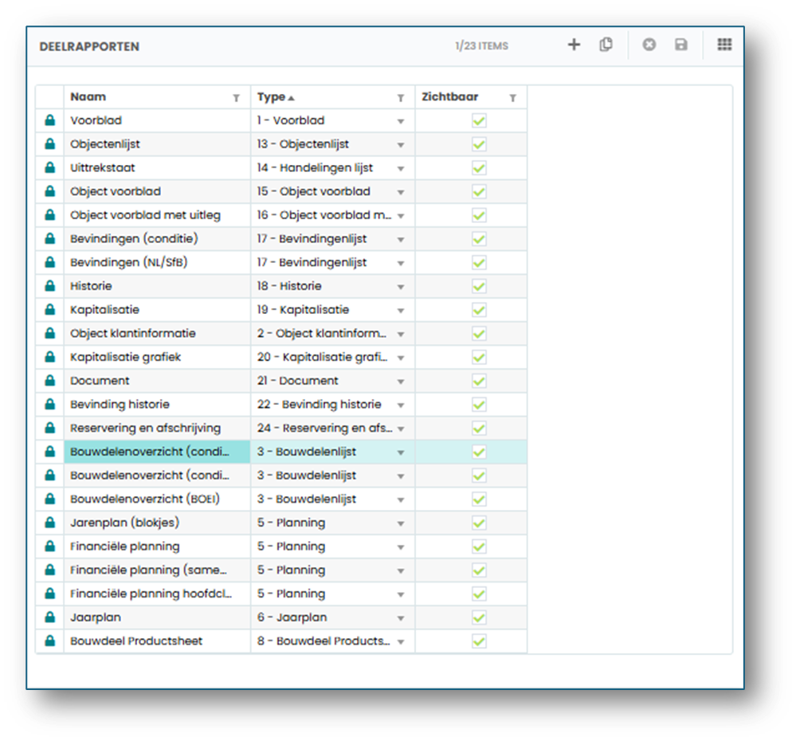Uncheck Zichtbaar for Historie row
Screen dimensions: 796x741
pos(479,286)
